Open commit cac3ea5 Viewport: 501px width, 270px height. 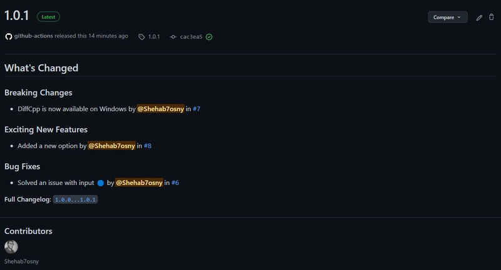click(191, 37)
